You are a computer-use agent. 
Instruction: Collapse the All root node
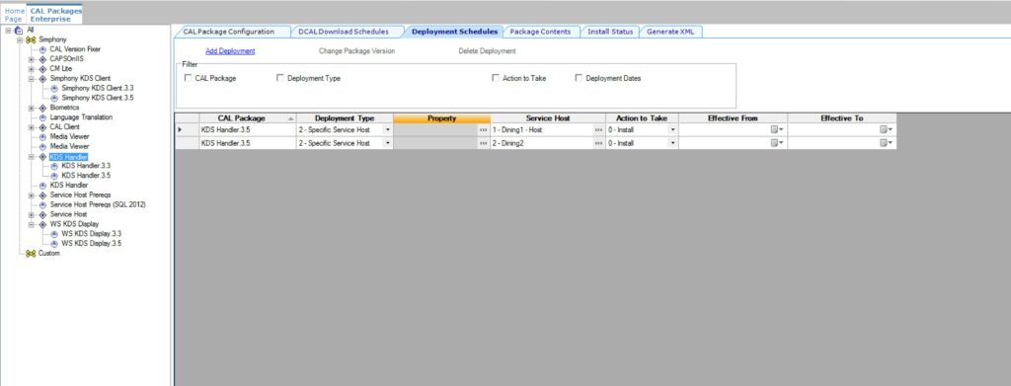[8, 30]
